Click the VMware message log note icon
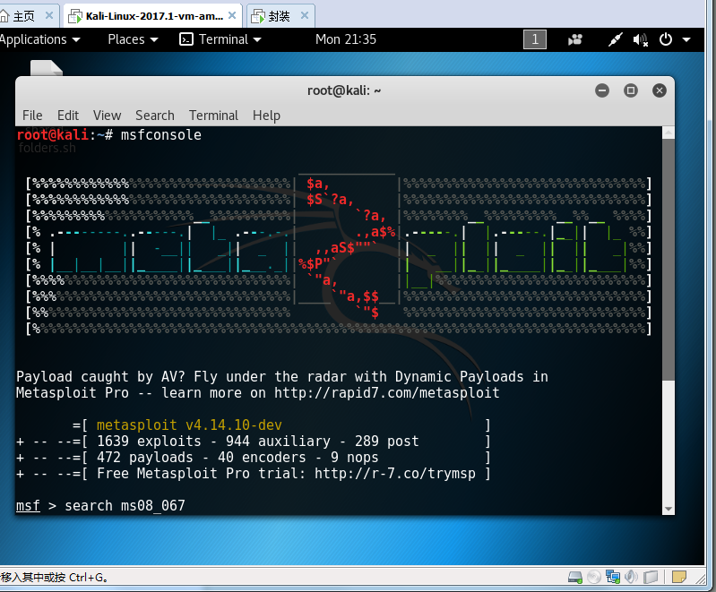Screen dimensions: 716x592 tap(679, 578)
